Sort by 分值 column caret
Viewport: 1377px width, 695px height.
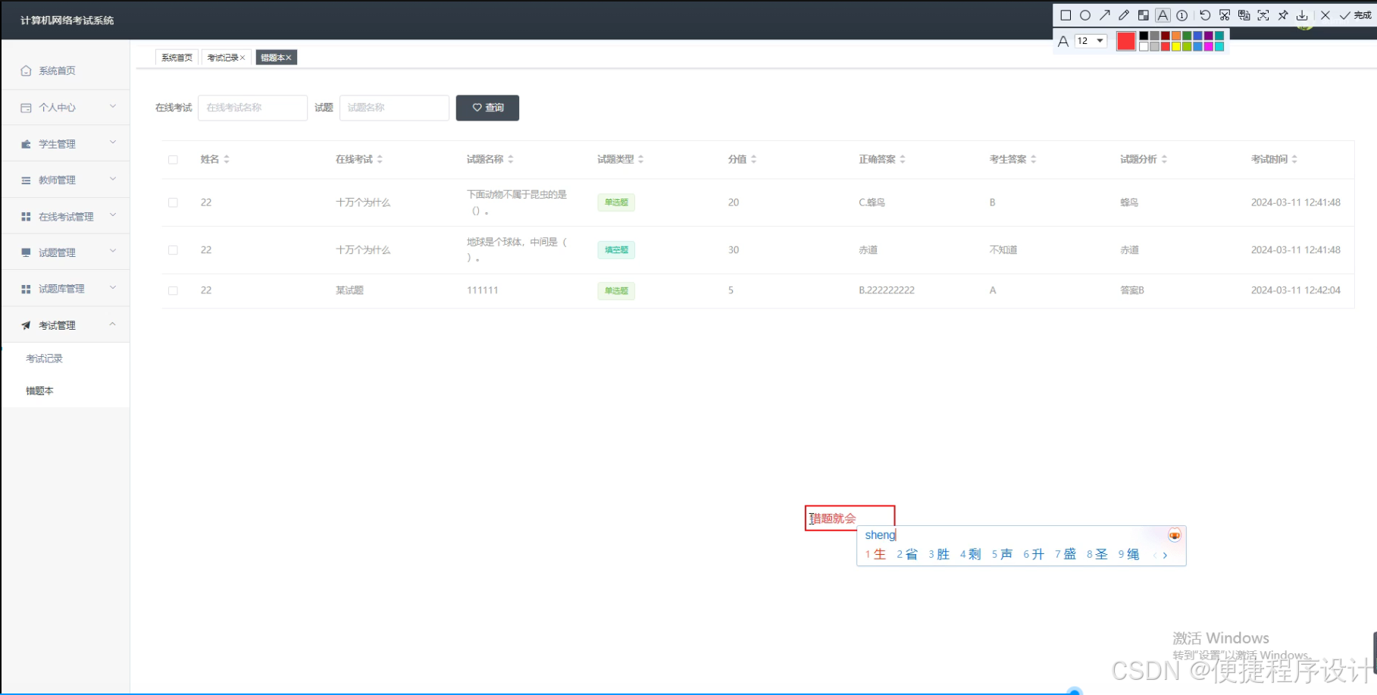click(x=753, y=159)
